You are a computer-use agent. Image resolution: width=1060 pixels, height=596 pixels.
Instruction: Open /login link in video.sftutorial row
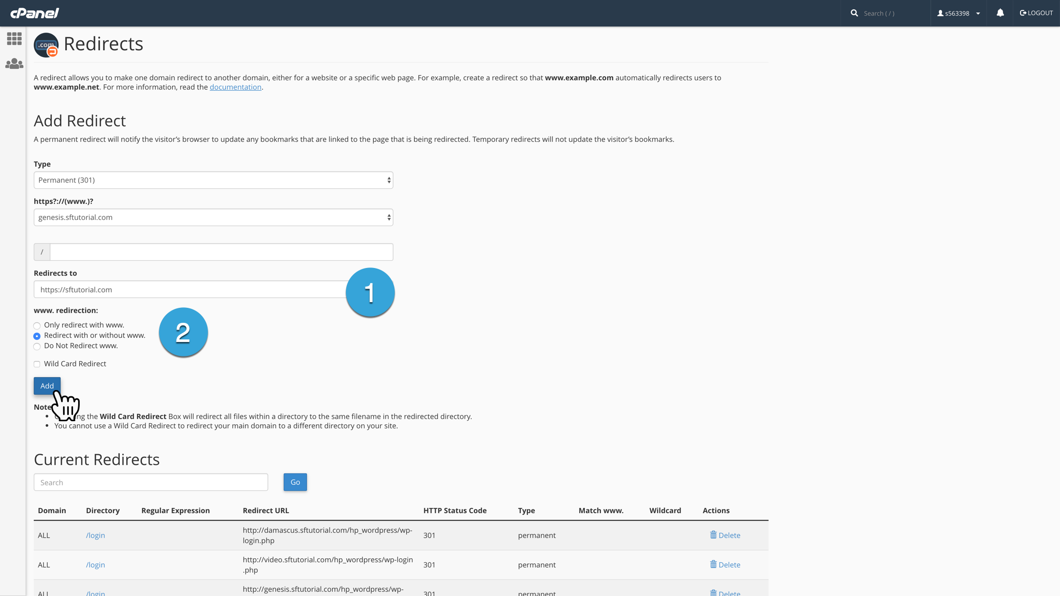coord(95,565)
